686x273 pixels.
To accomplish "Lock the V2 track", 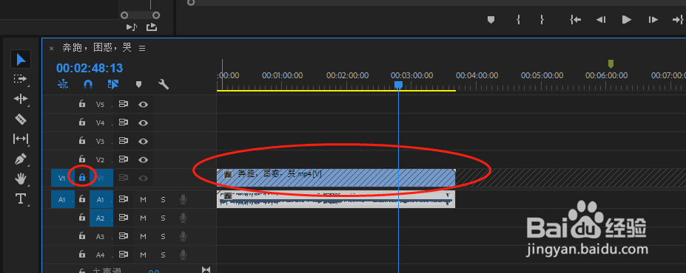I will coord(82,159).
